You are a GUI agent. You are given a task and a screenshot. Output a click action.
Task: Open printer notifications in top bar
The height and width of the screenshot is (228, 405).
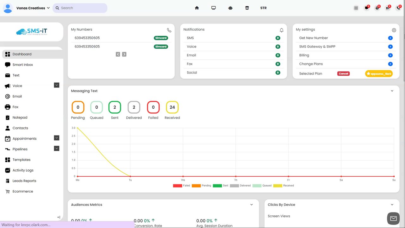tap(377, 8)
